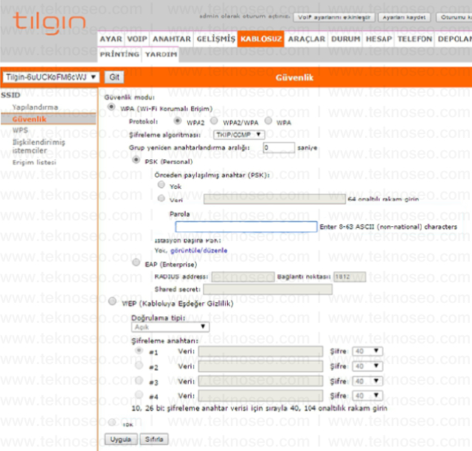Screen dimensions: 472x451
Task: Open the AYAR tab
Action: [111, 39]
